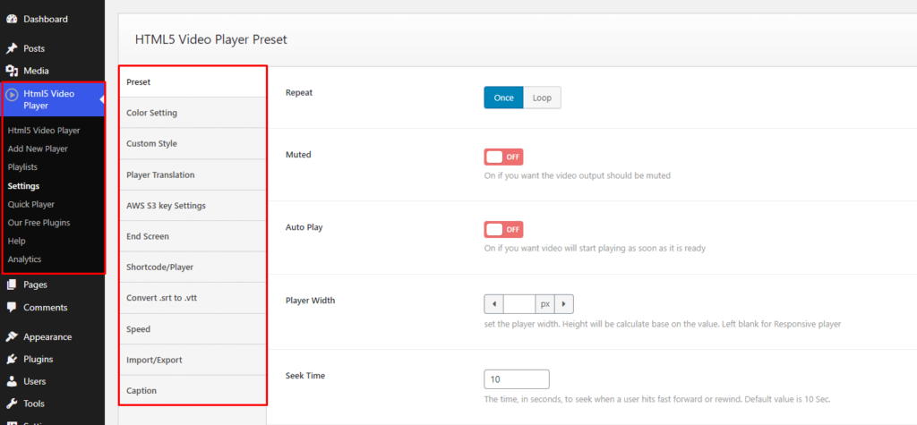Open Playlists in the sidebar

pyautogui.click(x=22, y=167)
